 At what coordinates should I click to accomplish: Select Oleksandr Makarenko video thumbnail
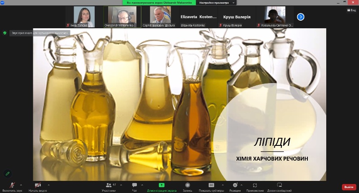pos(122,17)
